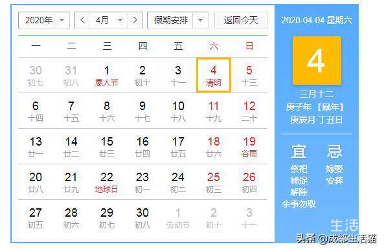Select April 25 初三
The width and height of the screenshot is (384, 251).
pos(214,182)
